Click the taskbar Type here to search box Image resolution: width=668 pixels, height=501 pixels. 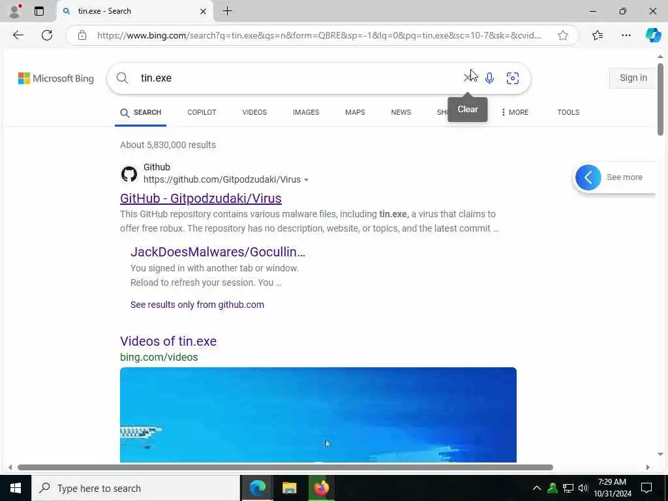pyautogui.click(x=136, y=488)
